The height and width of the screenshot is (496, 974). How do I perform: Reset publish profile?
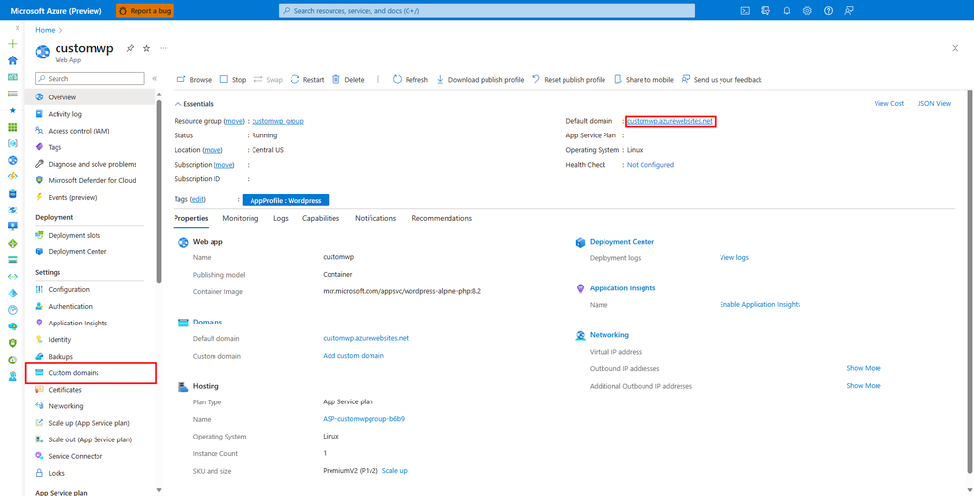point(568,80)
